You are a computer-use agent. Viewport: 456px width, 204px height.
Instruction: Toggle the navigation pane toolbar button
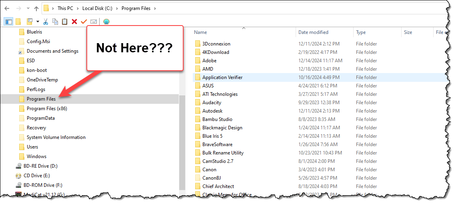9,22
